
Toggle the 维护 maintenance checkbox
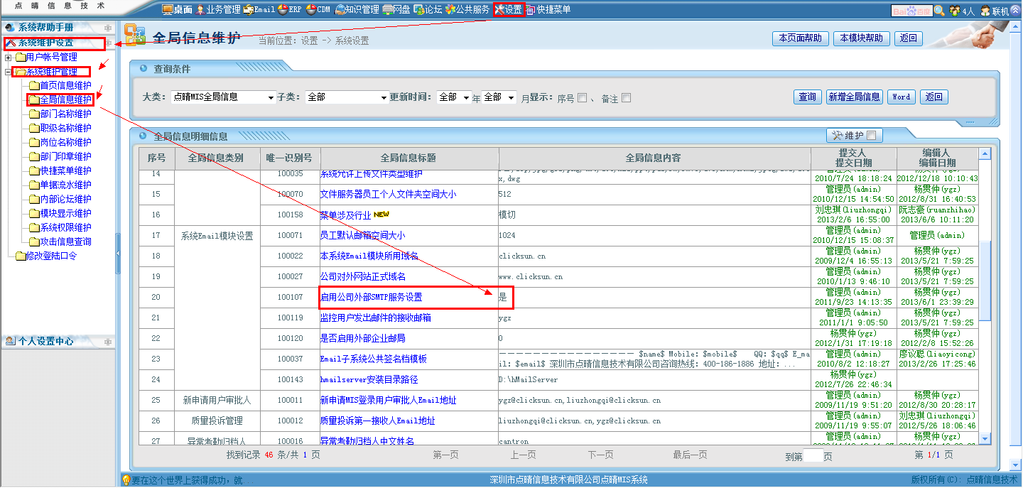point(871,135)
